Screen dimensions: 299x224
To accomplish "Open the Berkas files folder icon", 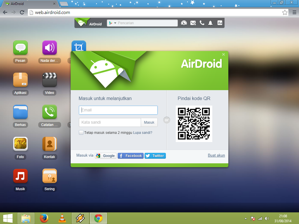I will tap(20, 112).
